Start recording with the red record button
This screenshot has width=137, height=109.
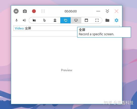tap(34, 11)
